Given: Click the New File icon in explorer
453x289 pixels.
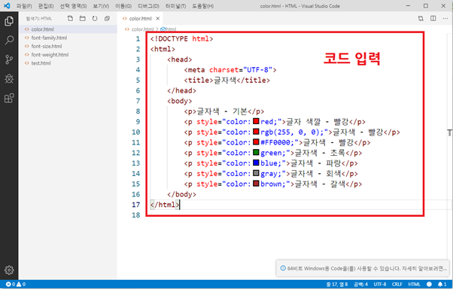Looking at the screenshot, I should click(x=70, y=19).
